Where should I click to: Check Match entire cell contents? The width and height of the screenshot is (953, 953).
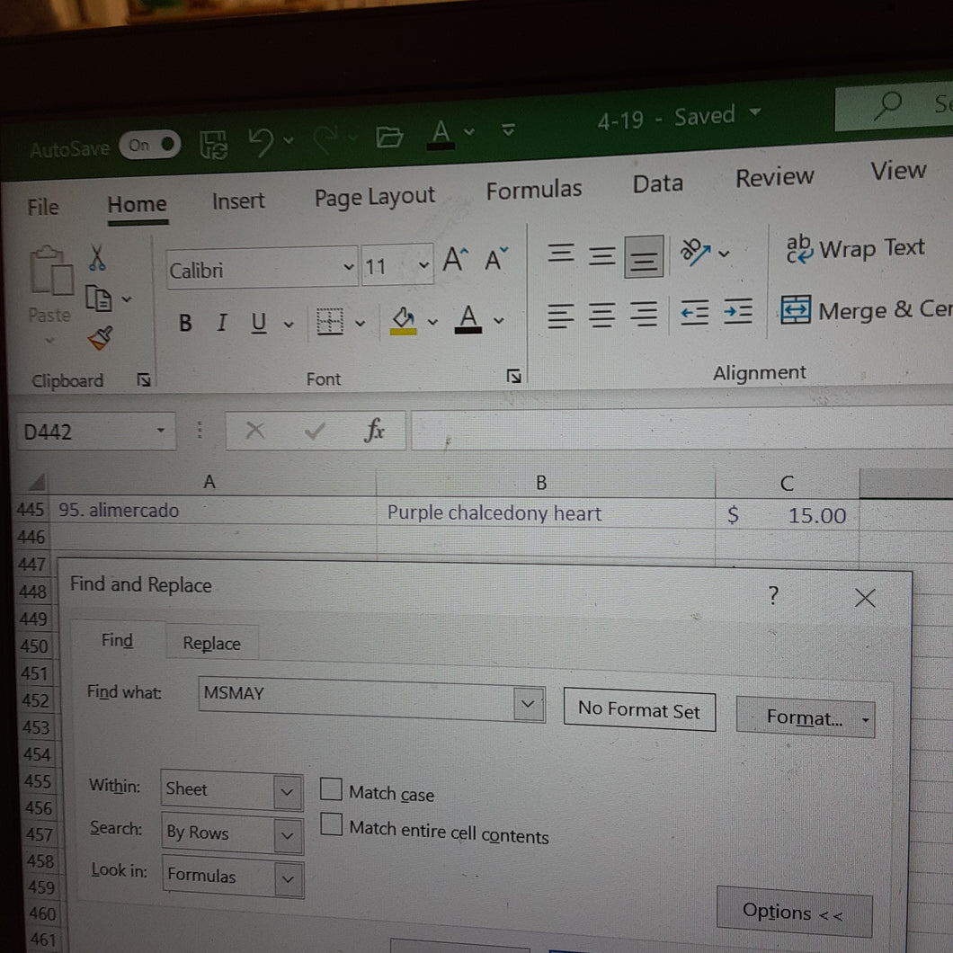tap(331, 824)
